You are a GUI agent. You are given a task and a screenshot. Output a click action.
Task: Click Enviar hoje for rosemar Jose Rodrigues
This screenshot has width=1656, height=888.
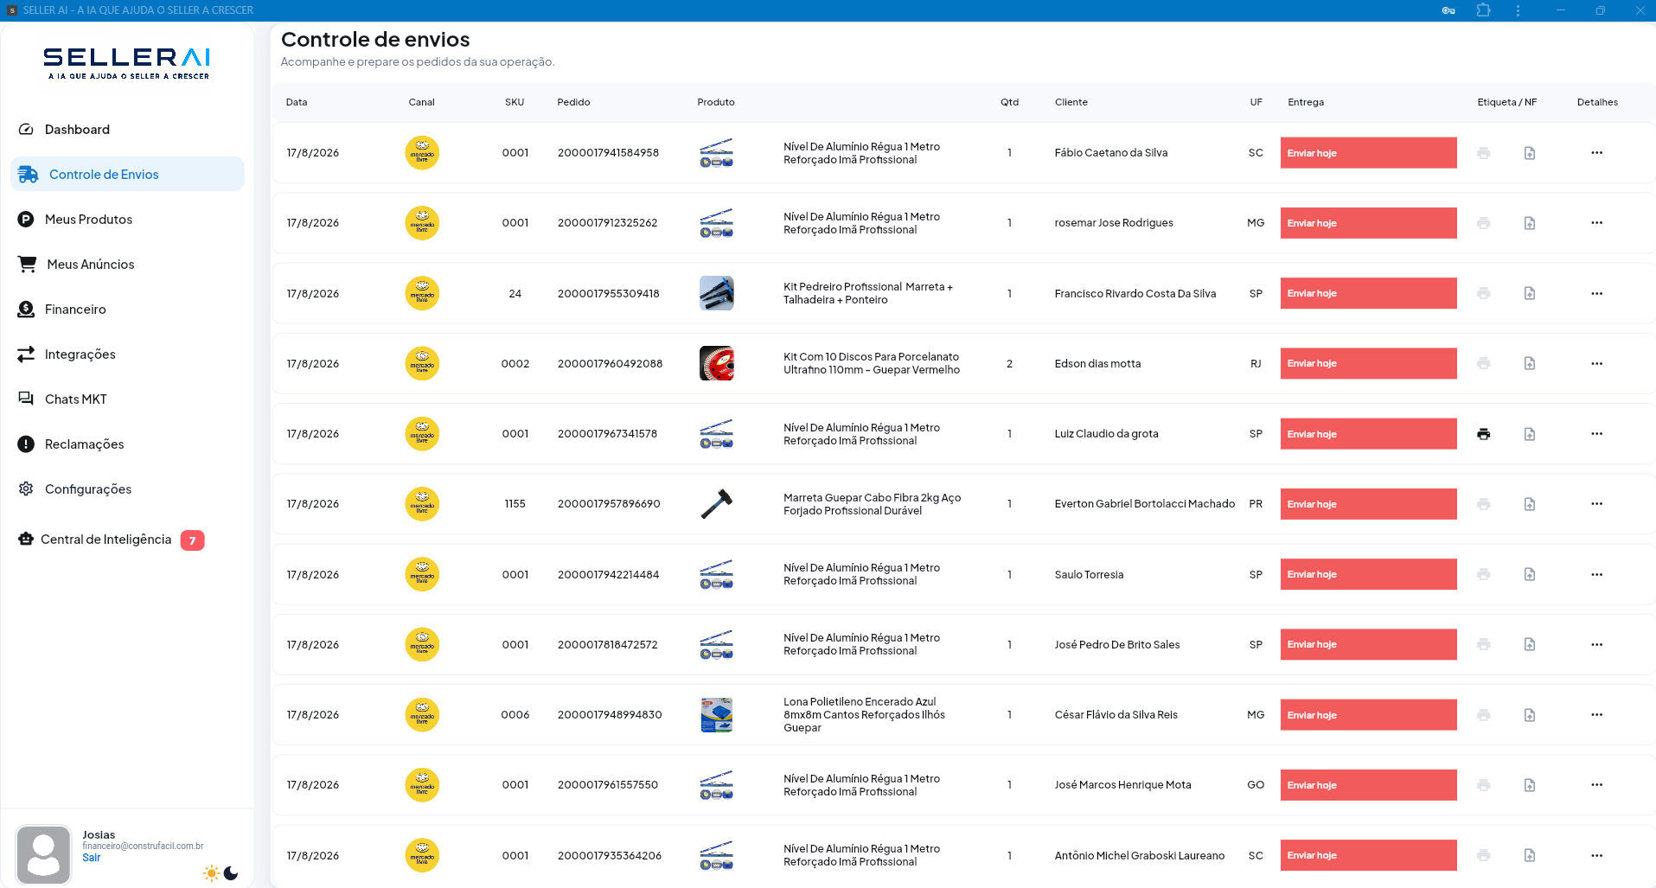pos(1368,223)
